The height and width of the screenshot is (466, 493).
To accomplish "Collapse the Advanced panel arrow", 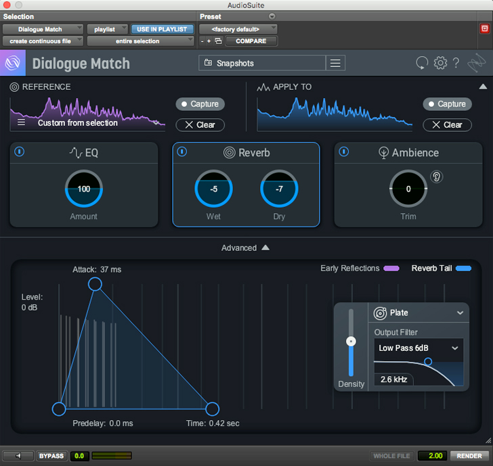I will [265, 248].
